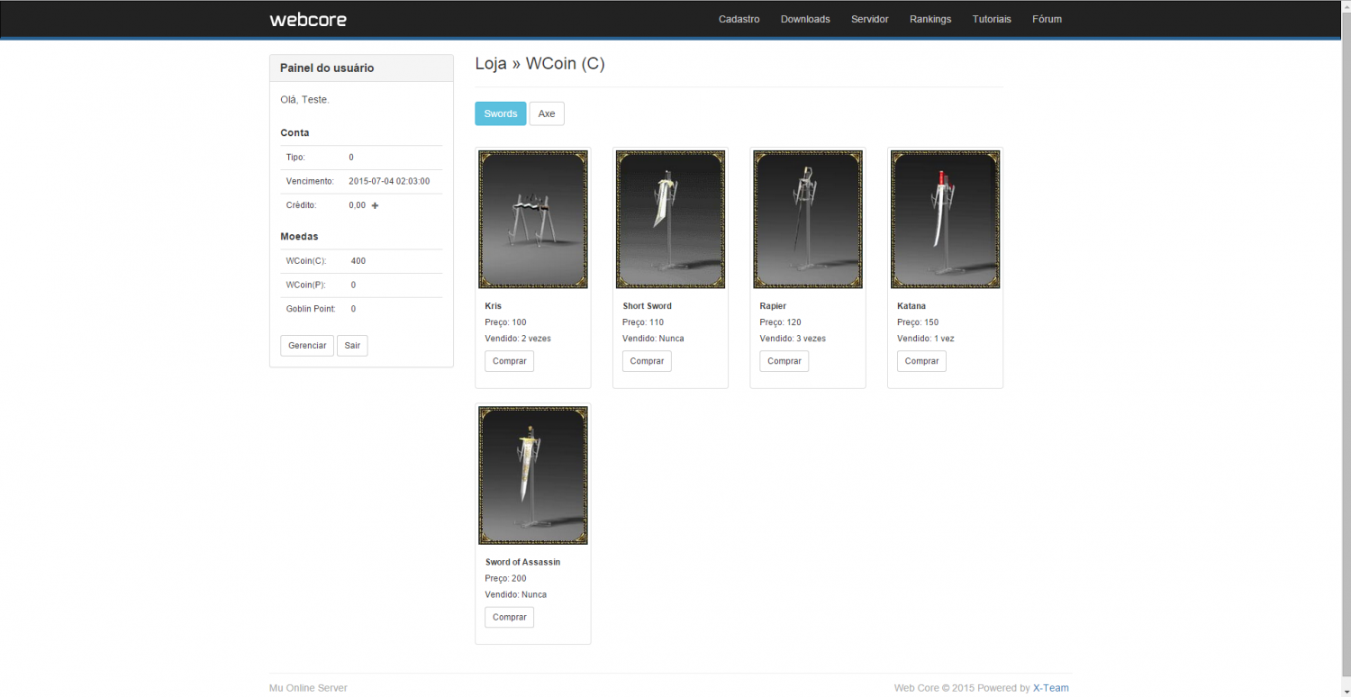Buy the Katana with Comprar button
The height and width of the screenshot is (697, 1351).
(921, 361)
